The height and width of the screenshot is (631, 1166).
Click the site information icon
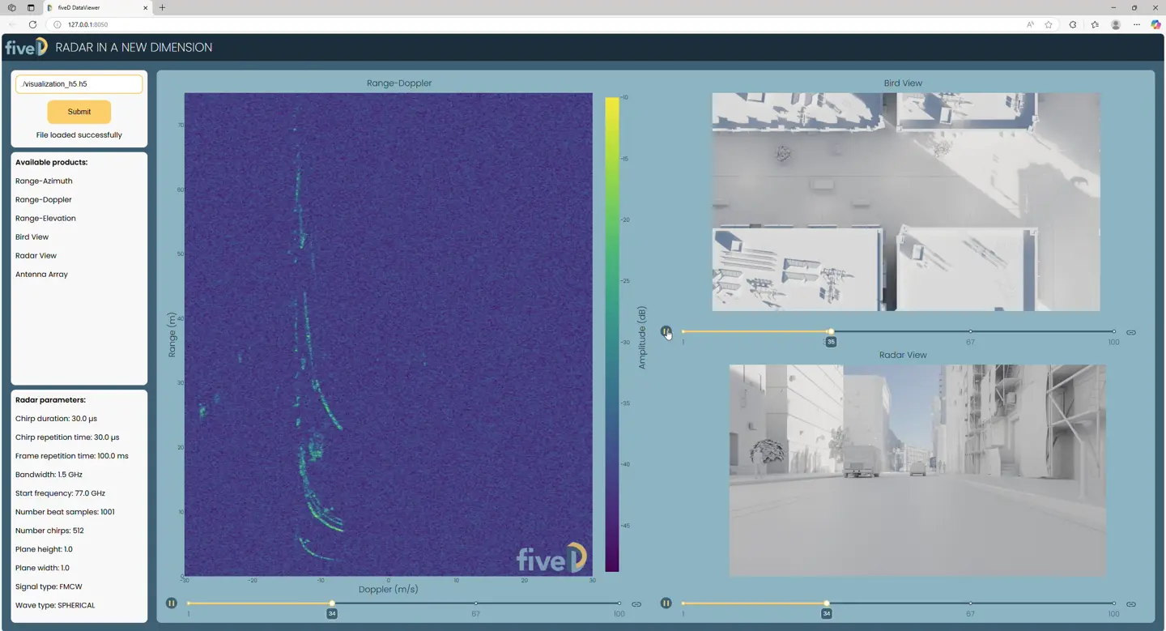pyautogui.click(x=57, y=24)
